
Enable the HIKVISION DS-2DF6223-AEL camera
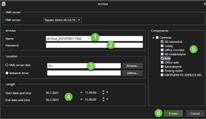(162, 75)
